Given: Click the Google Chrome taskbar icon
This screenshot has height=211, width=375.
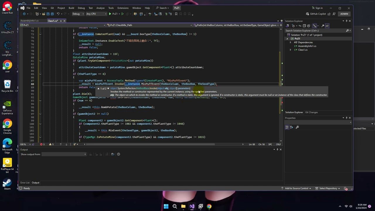Looking at the screenshot, I should click(x=209, y=206).
